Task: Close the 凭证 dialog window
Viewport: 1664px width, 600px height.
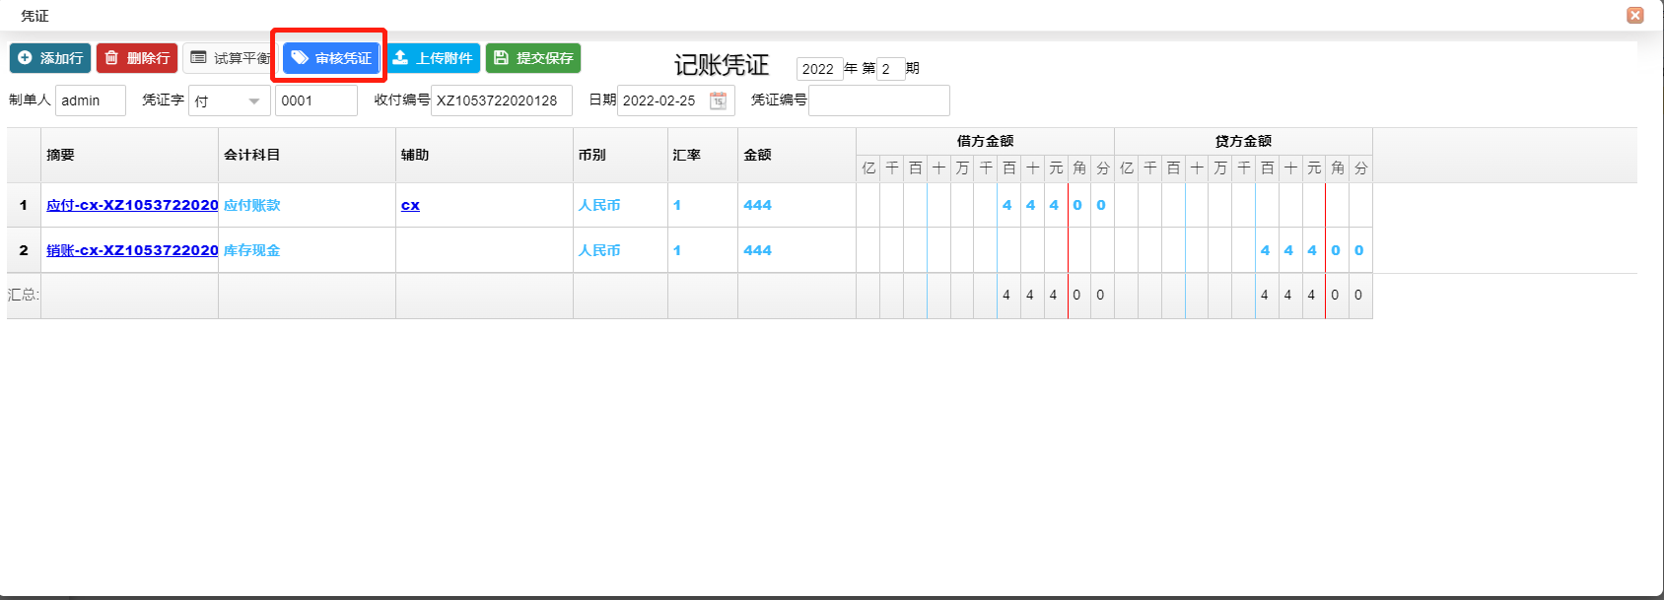Action: pyautogui.click(x=1635, y=15)
